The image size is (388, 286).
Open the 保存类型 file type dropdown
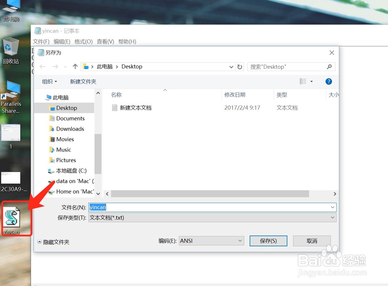[332, 218]
